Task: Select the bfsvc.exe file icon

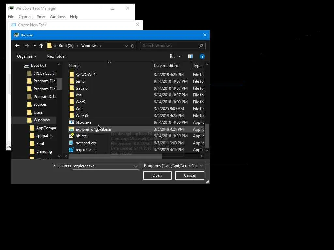Action: [x=72, y=122]
